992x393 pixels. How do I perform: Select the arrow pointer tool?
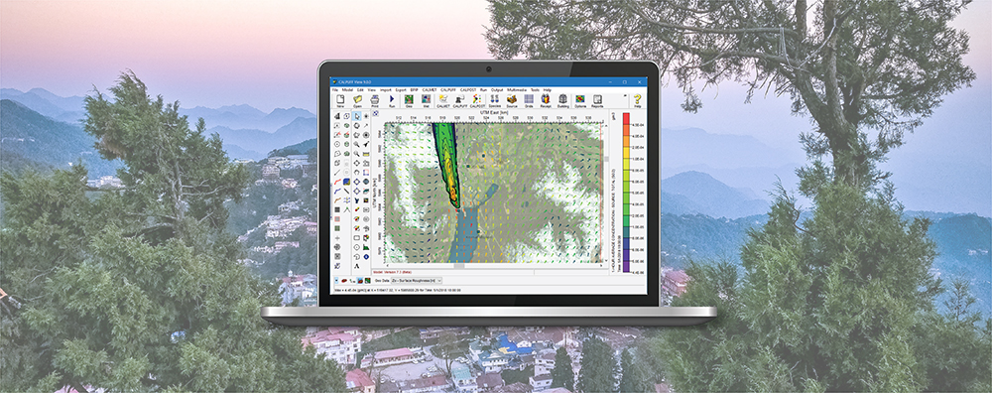pyautogui.click(x=357, y=116)
